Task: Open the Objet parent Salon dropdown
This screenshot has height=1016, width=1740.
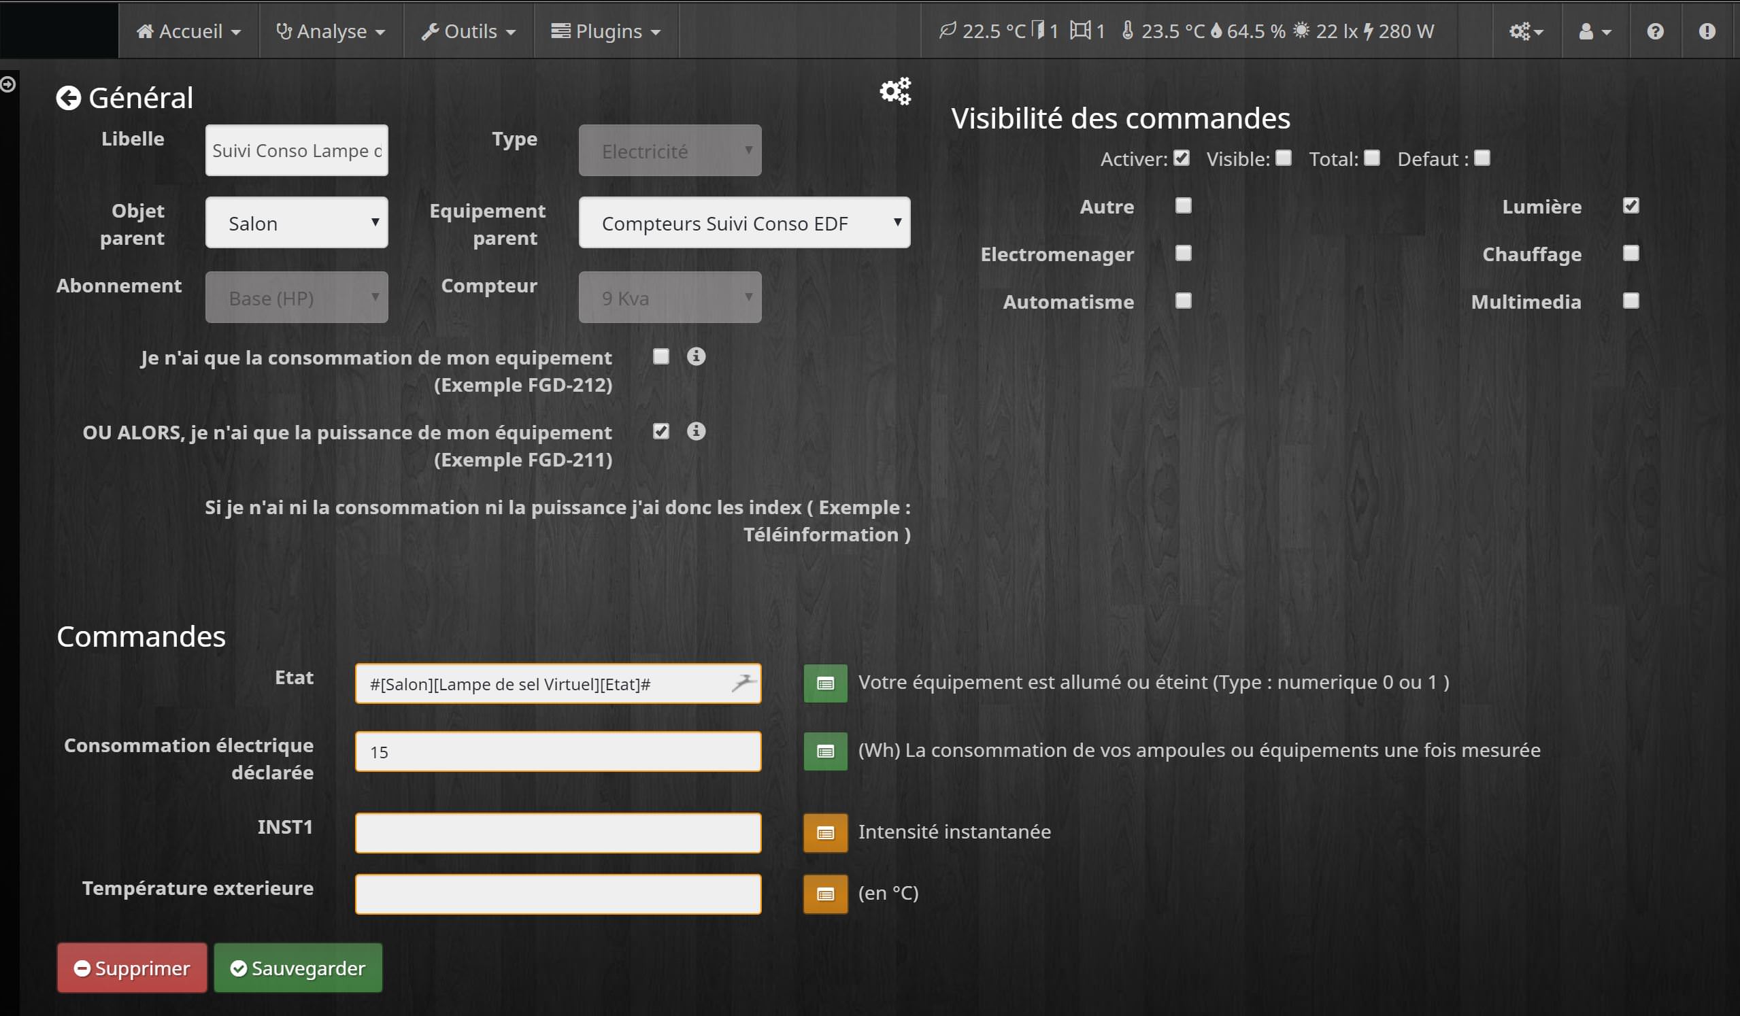Action: (297, 222)
